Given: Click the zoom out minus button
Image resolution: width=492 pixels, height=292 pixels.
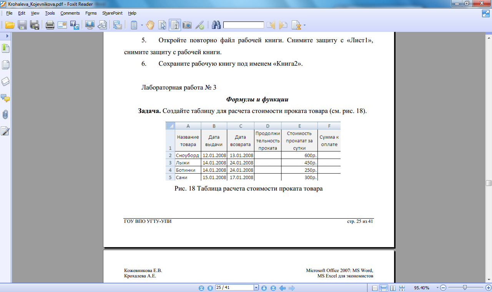Looking at the screenshot, I should click(x=443, y=288).
